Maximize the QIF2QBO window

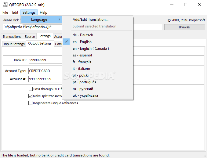[x=186, y=5]
